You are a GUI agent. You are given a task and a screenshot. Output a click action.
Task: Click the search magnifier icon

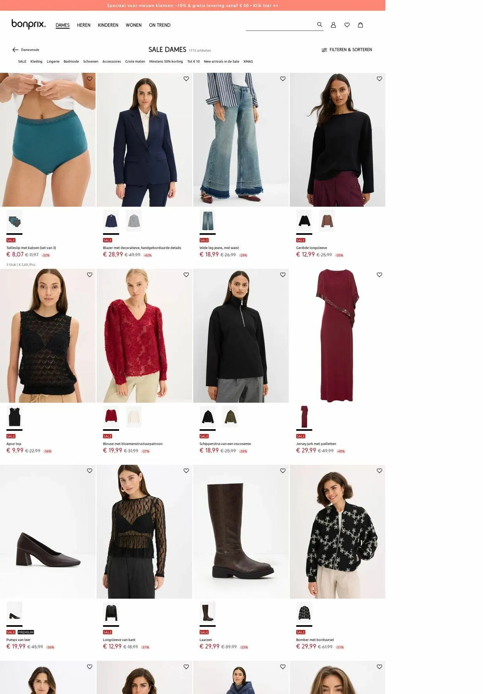tap(320, 24)
